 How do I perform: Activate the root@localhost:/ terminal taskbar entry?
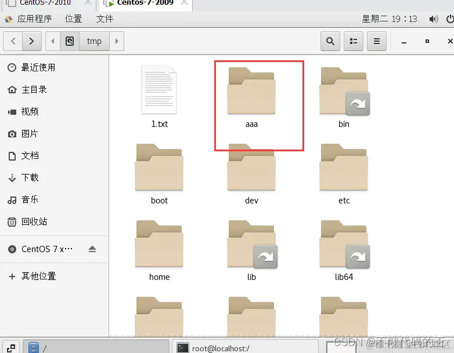pos(245,347)
